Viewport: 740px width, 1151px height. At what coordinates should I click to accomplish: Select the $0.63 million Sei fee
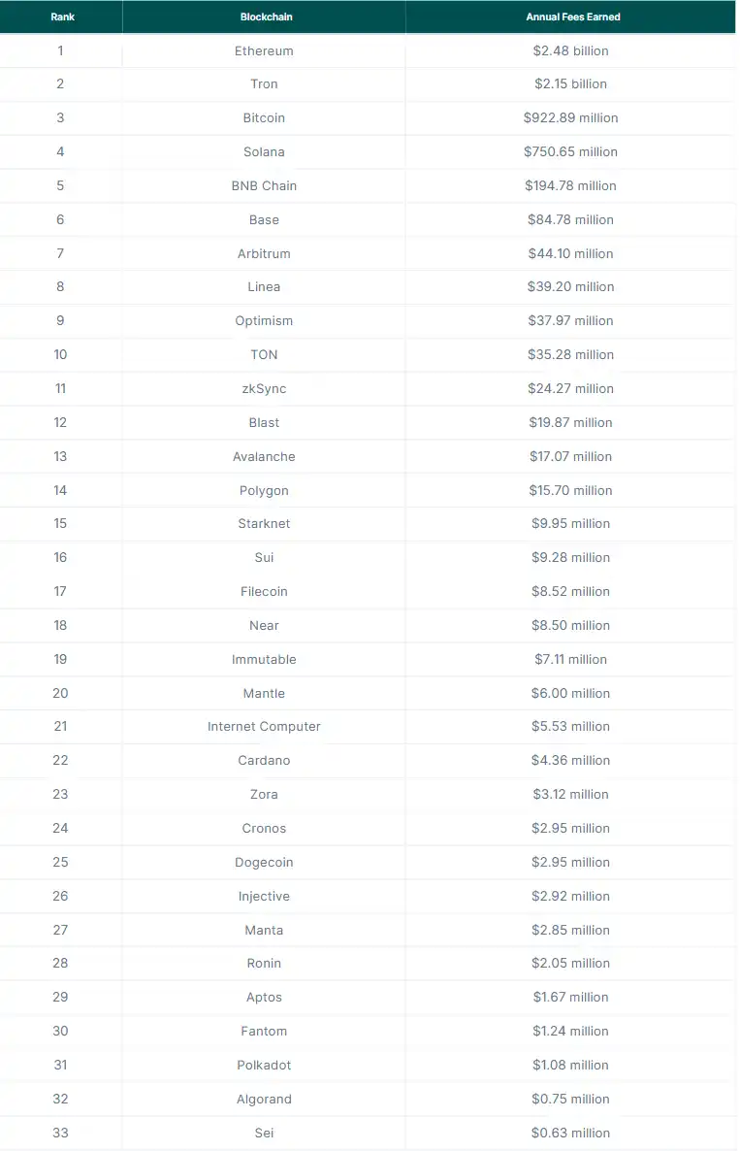(x=570, y=1134)
